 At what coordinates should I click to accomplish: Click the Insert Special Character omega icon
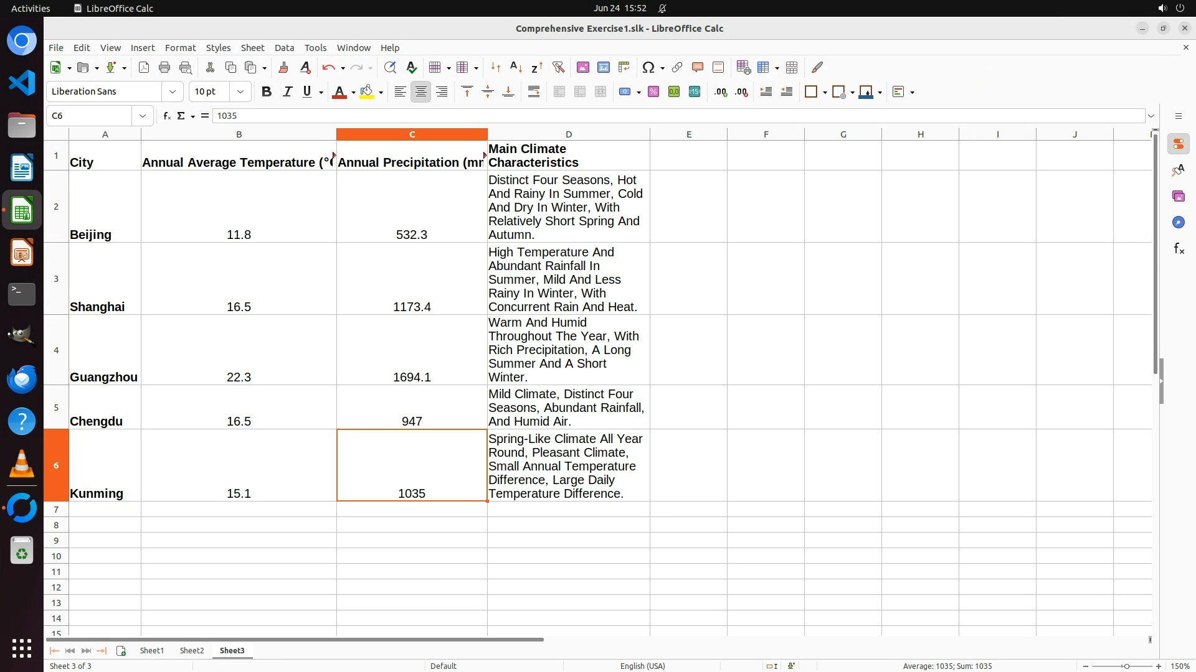(x=648, y=67)
